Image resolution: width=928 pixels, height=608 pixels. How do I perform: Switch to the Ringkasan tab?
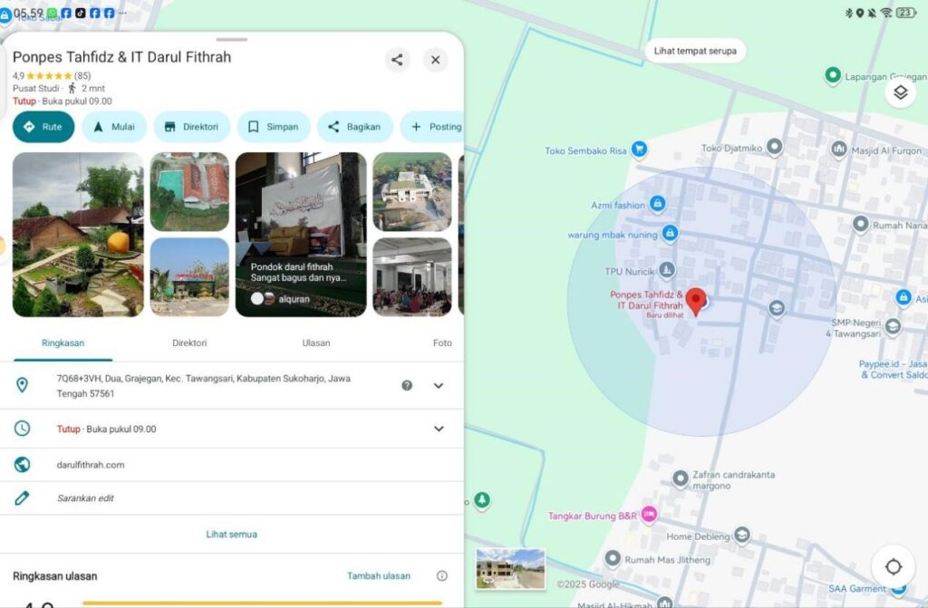[x=63, y=343]
